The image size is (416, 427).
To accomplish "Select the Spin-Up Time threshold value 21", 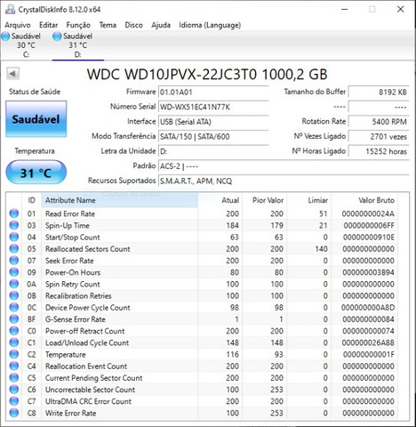I will click(x=324, y=226).
